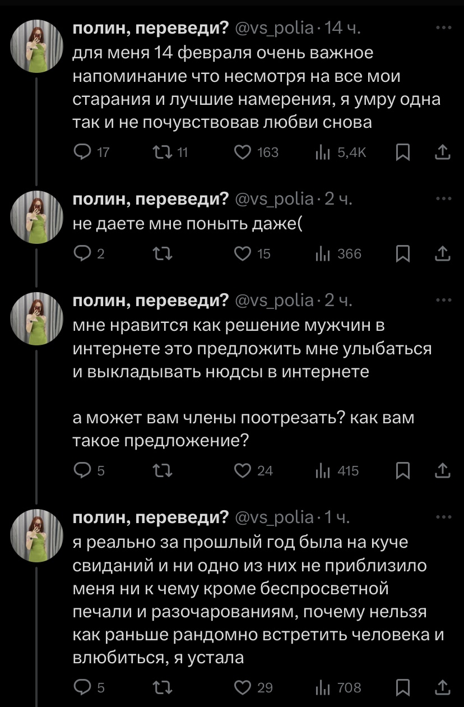Open more options for second tweet
Viewport: 464px width, 707px height.
pyautogui.click(x=443, y=198)
